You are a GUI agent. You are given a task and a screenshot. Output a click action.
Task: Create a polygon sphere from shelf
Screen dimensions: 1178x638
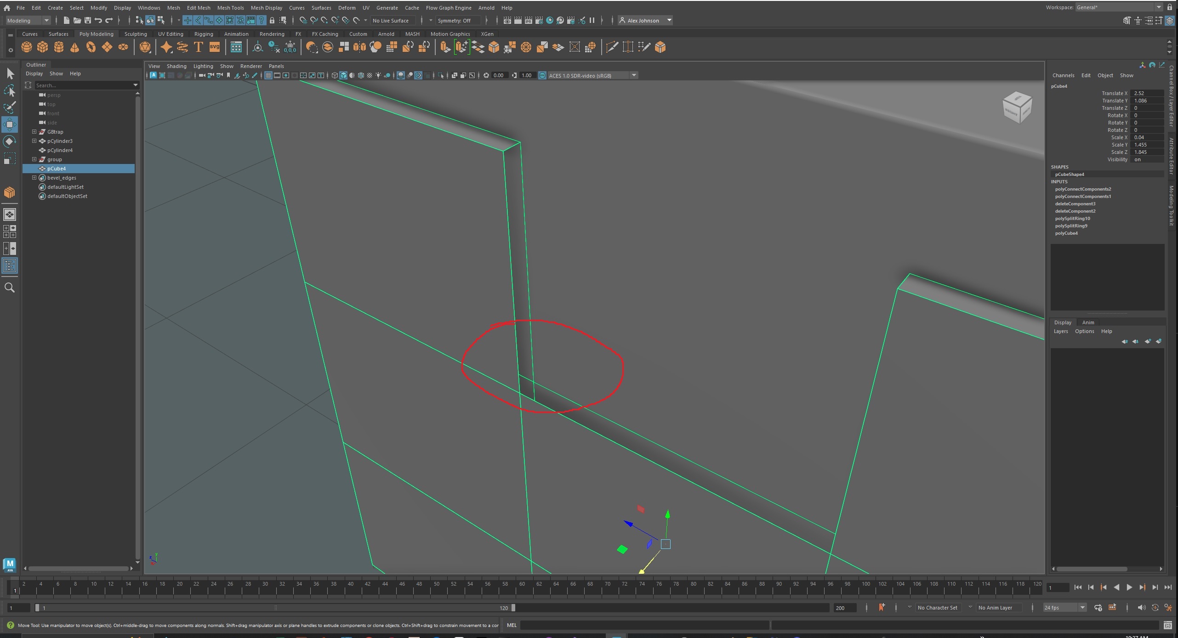point(27,47)
